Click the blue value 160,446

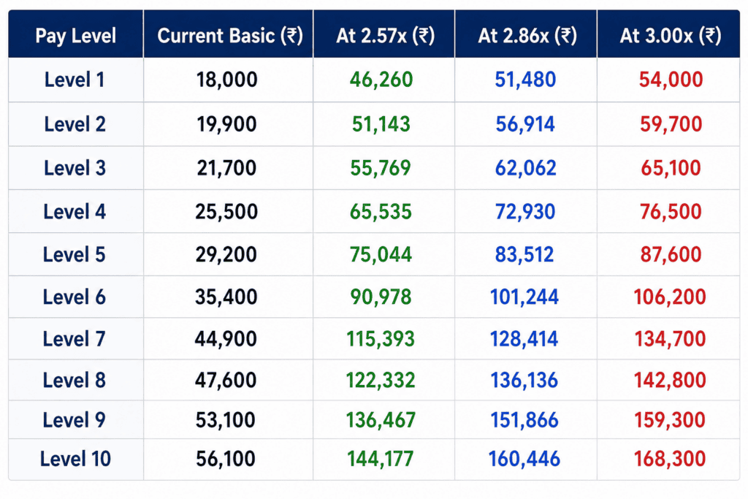pyautogui.click(x=524, y=459)
